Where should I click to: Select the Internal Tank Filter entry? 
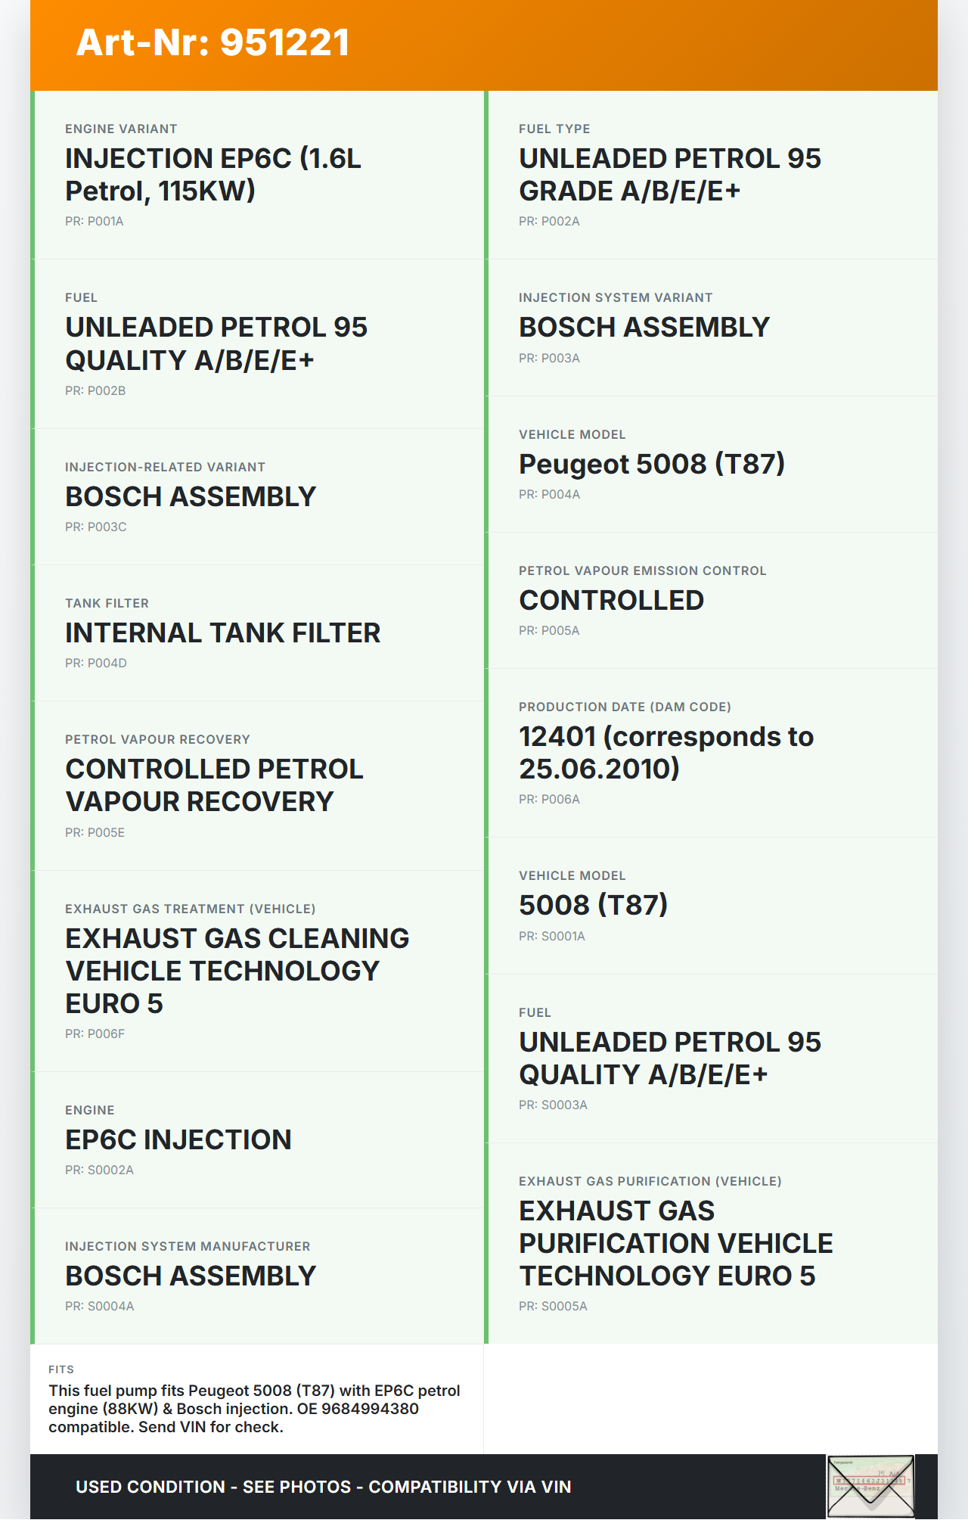tap(259, 633)
